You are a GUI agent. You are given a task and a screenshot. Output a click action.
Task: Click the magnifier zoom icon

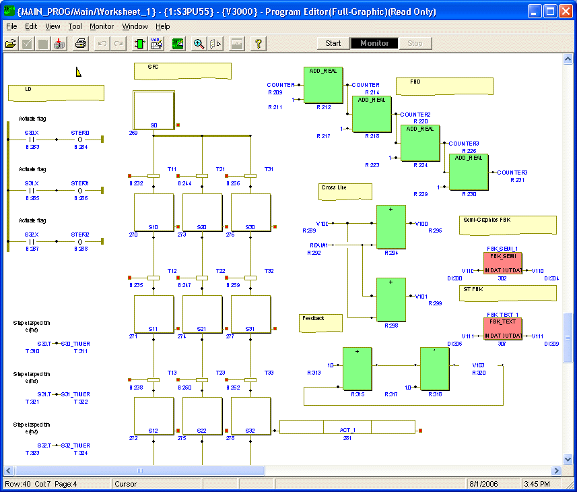(x=199, y=44)
